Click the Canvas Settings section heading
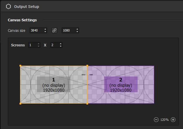 [22, 20]
